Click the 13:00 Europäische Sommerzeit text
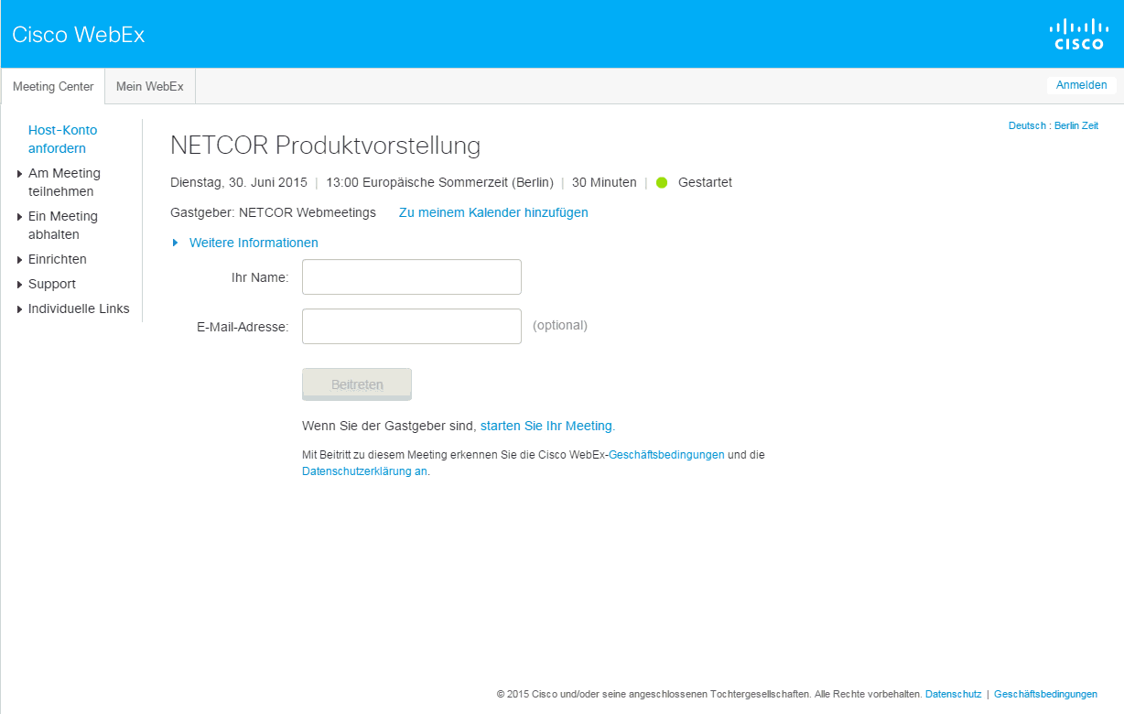 tap(439, 182)
